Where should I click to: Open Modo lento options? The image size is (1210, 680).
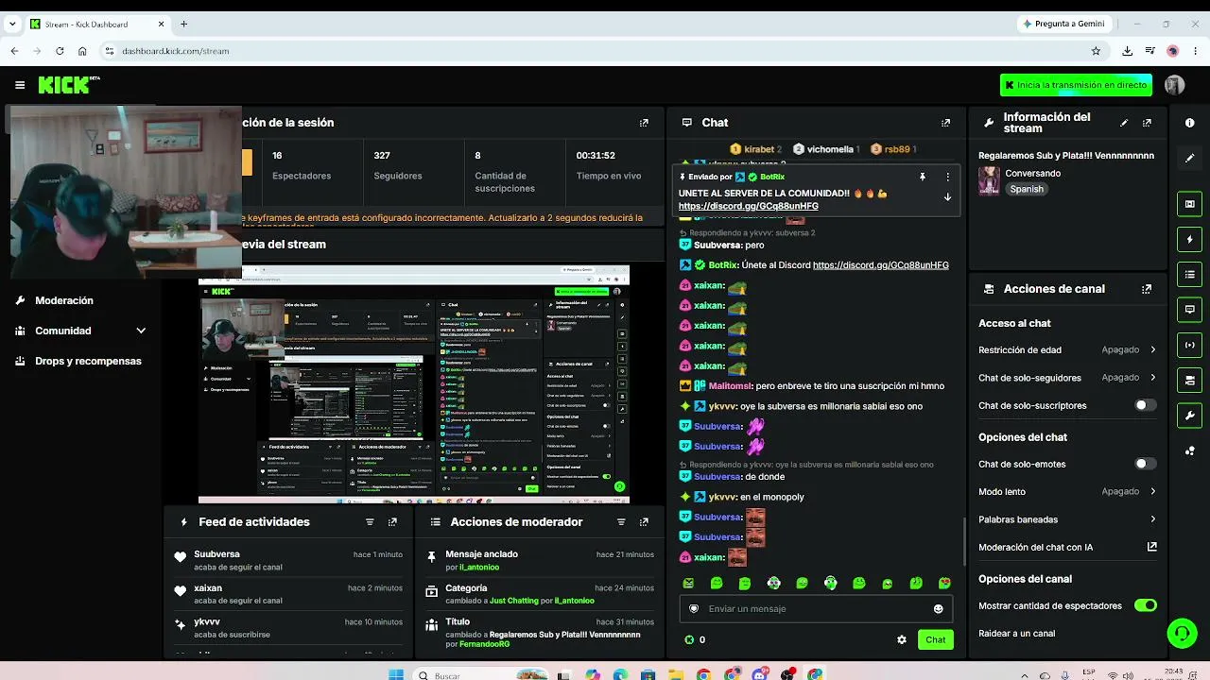click(x=1067, y=491)
